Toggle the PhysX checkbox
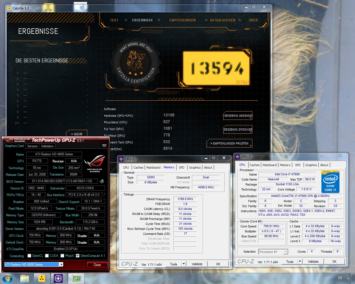This screenshot has height=284, width=355. [x=62, y=256]
